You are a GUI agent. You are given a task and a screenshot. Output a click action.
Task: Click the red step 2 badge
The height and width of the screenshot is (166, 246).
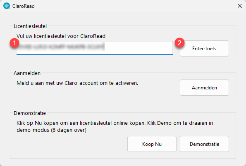[179, 43]
